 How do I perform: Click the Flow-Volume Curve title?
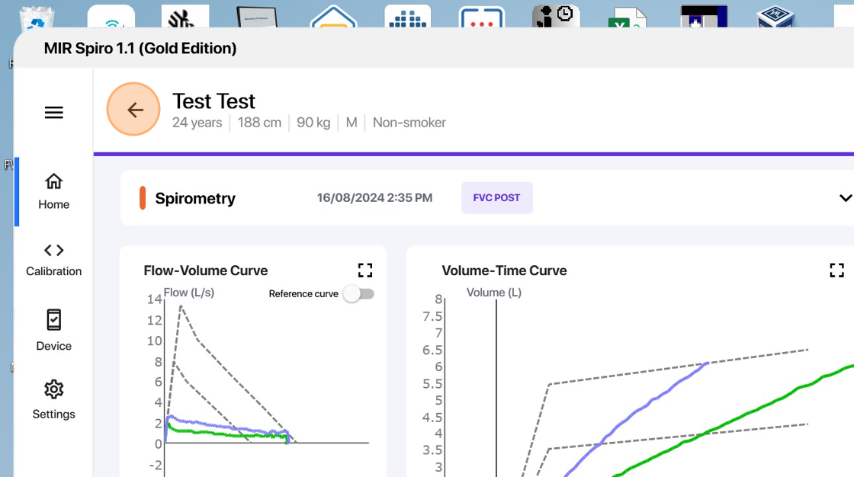pyautogui.click(x=206, y=271)
